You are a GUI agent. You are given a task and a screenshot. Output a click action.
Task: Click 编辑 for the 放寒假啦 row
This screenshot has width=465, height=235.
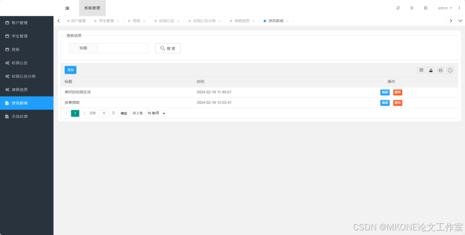[385, 103]
